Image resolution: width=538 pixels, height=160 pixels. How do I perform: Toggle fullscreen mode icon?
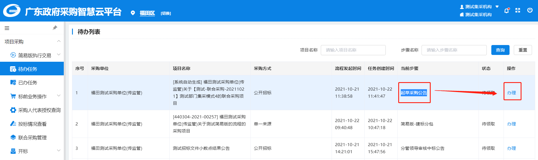pos(518,10)
